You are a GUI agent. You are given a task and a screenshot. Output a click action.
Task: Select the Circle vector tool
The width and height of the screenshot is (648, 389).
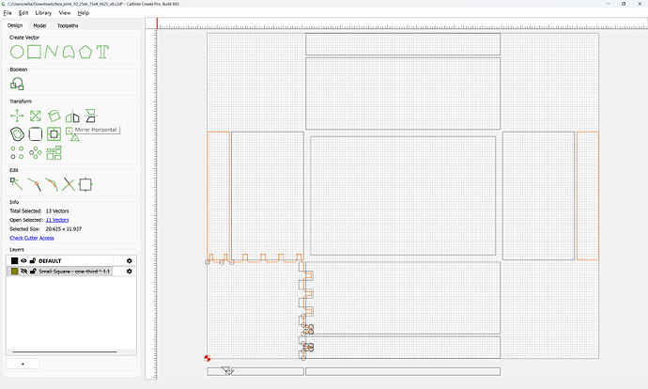[x=17, y=52]
